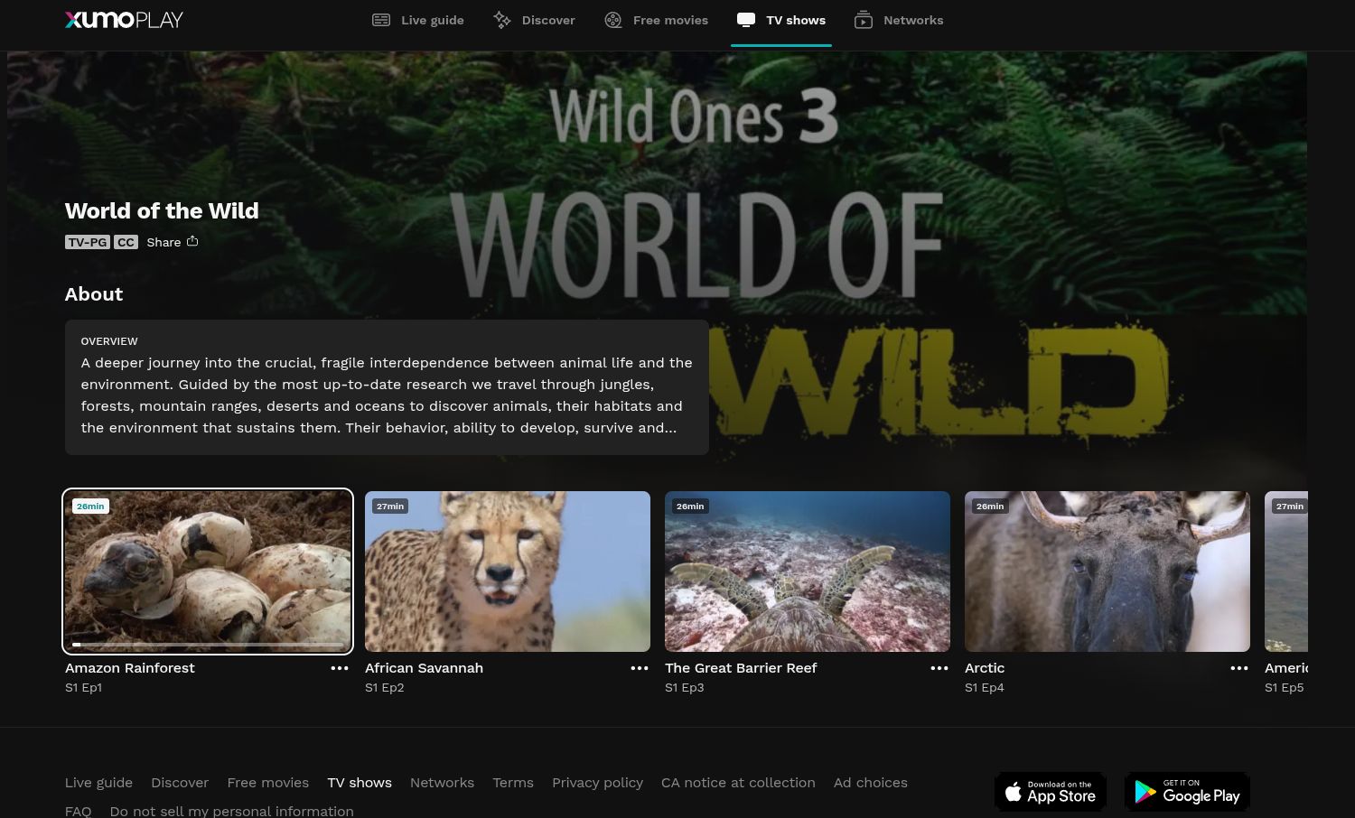Open footer Discover link
The width and height of the screenshot is (1355, 818).
(x=180, y=783)
